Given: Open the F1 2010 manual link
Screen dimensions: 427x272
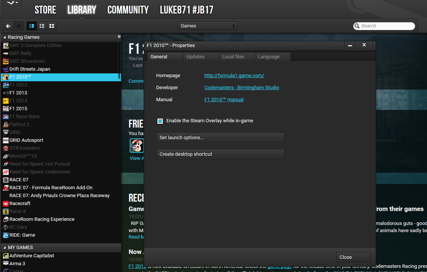Looking at the screenshot, I should pos(224,99).
